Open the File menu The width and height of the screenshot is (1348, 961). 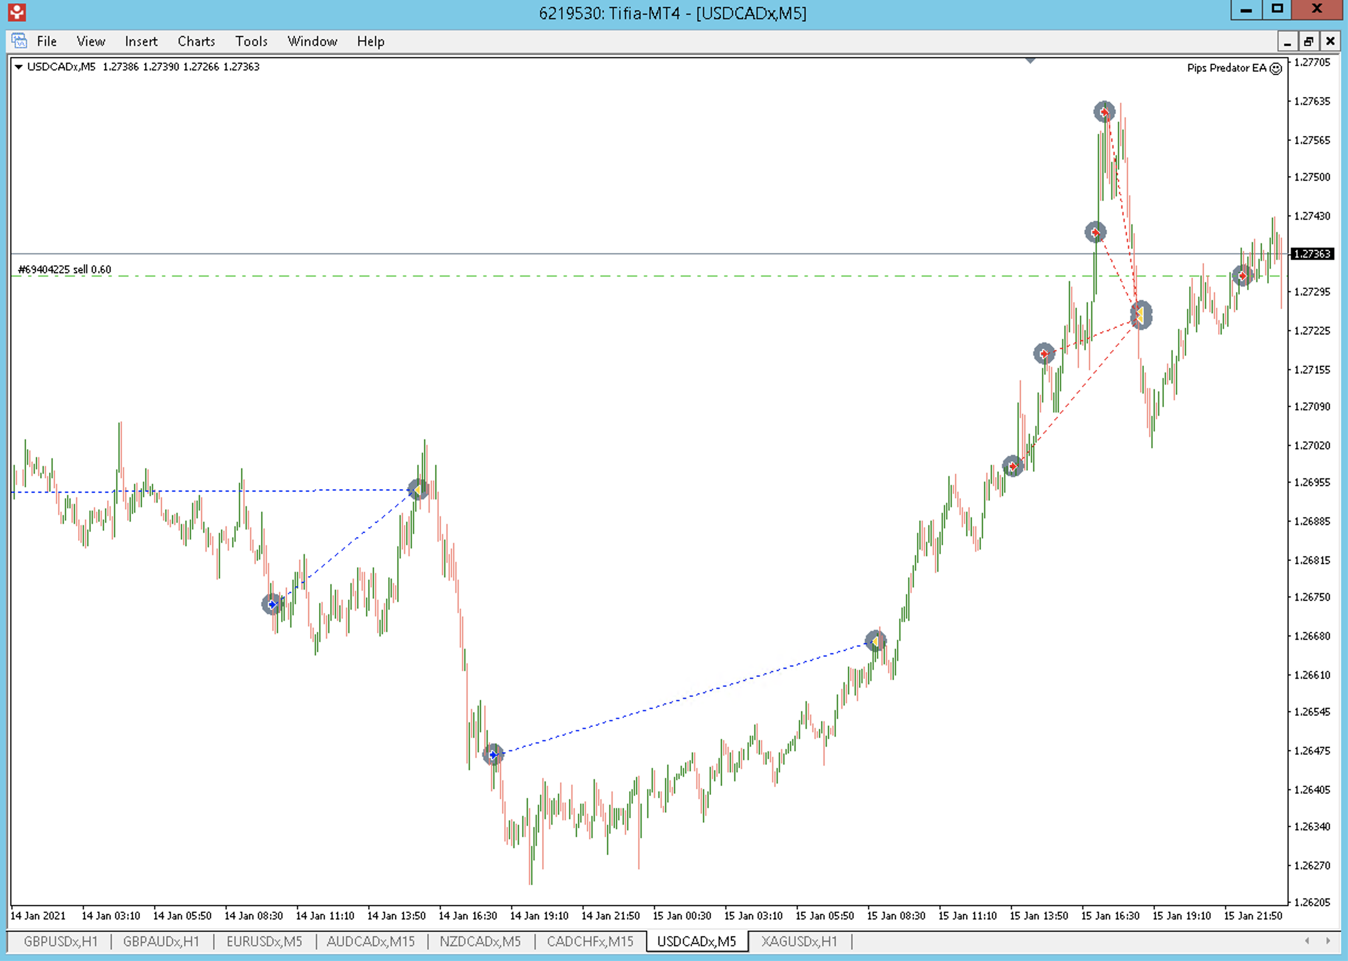tap(46, 41)
